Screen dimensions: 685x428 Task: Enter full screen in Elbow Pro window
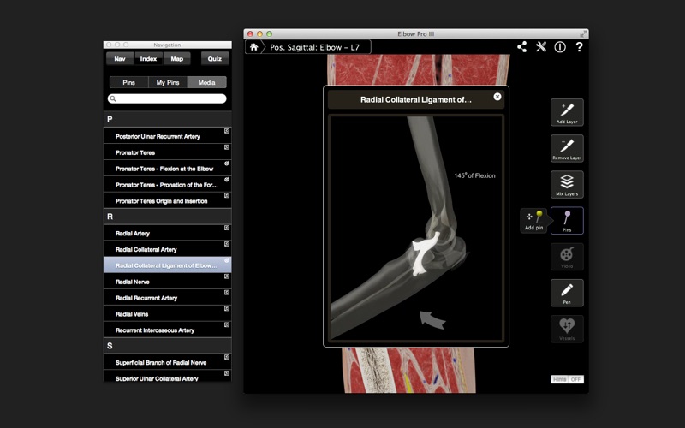[x=583, y=33]
